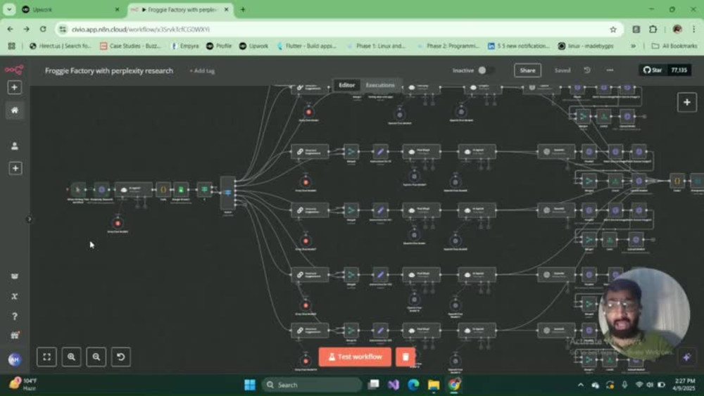Click the plus icon below the Personal icon

[15, 168]
